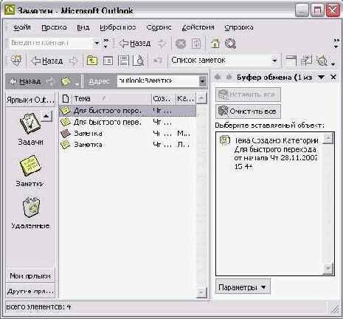Open the Справка menu
The width and height of the screenshot is (343, 319).
[x=239, y=27]
